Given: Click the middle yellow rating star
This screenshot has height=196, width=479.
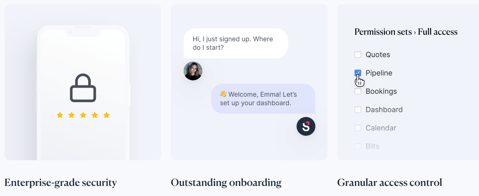Looking at the screenshot, I should (x=83, y=115).
